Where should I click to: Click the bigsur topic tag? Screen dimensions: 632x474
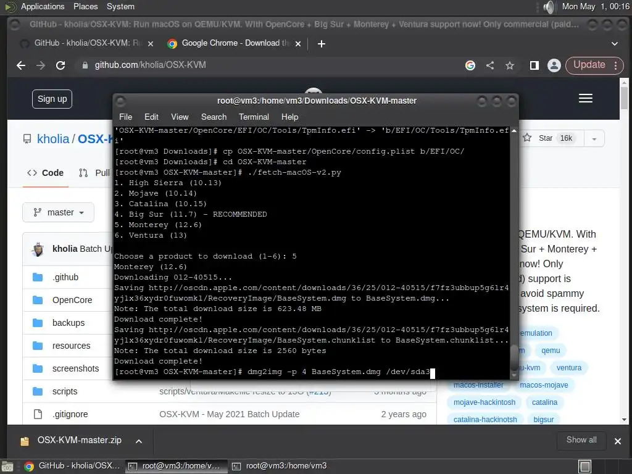click(543, 420)
